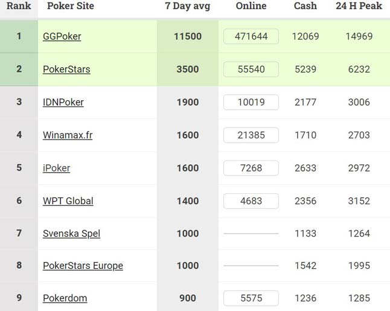The width and height of the screenshot is (390, 311).
Task: Open the Svenska Spel link
Action: (71, 233)
